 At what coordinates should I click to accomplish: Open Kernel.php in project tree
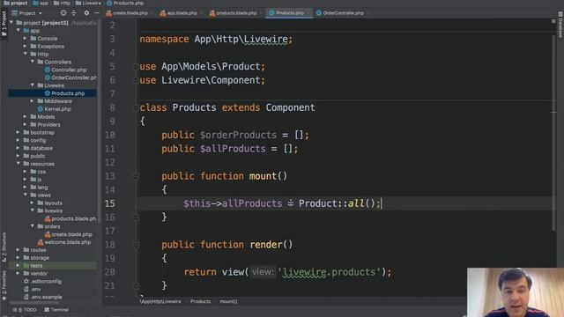pos(54,109)
